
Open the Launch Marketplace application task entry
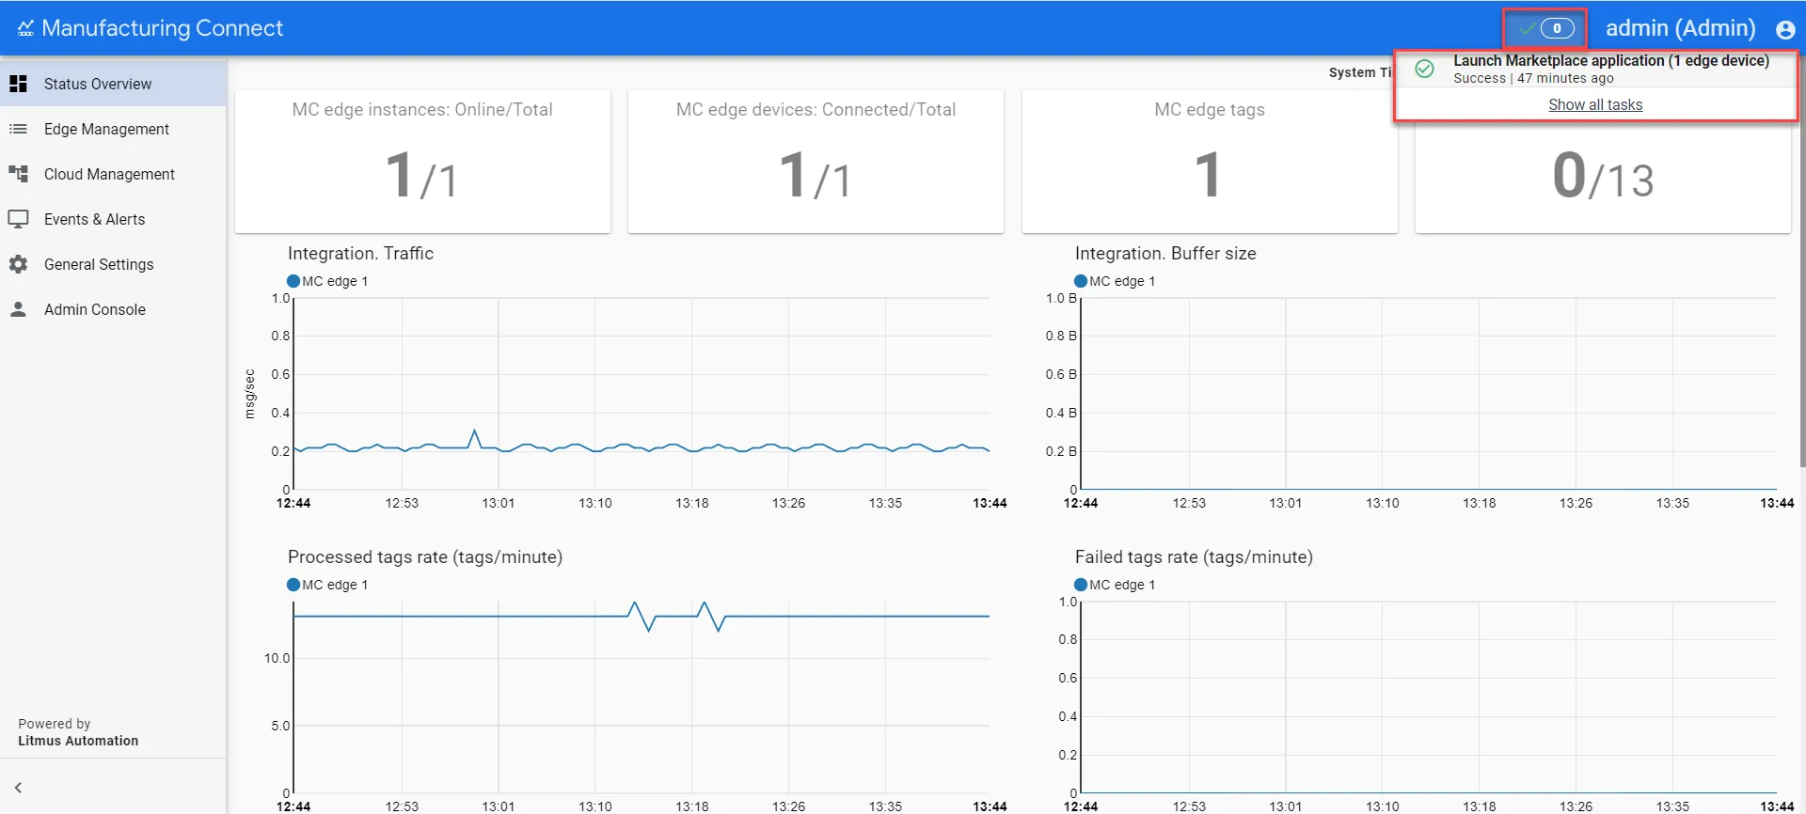(x=1595, y=70)
